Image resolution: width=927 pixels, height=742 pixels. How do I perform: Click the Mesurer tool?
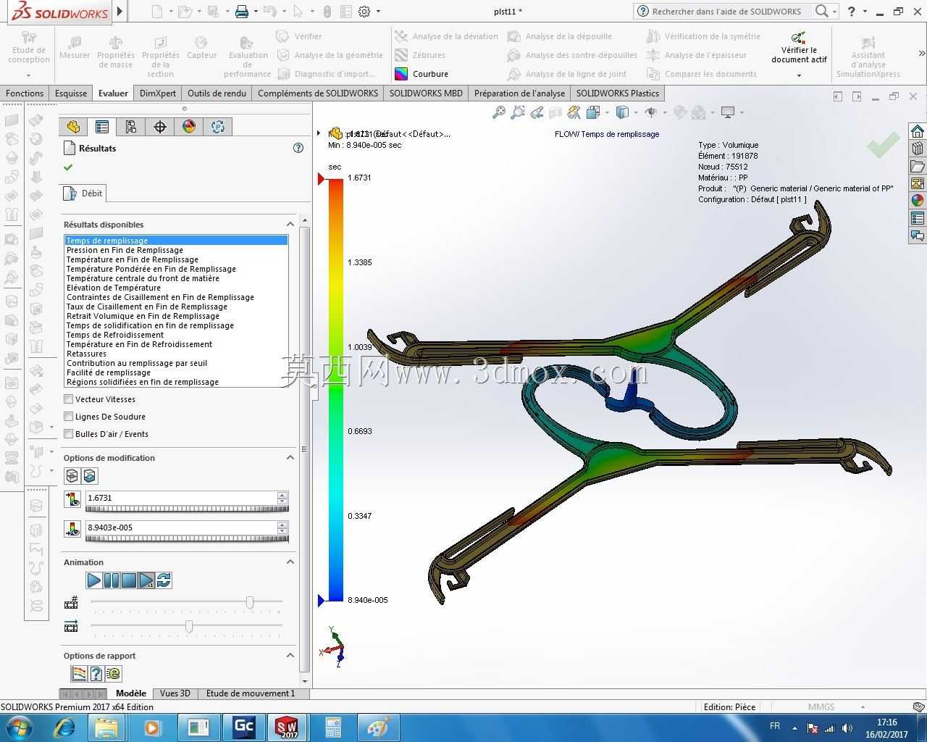point(75,48)
